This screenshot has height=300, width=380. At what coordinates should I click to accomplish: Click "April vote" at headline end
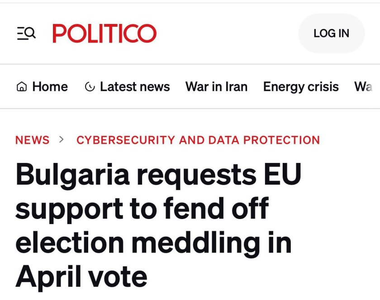click(x=81, y=276)
